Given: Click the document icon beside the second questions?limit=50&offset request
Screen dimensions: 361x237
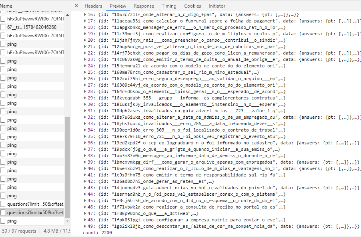Looking at the screenshot, I should pyautogui.click(x=4, y=213).
